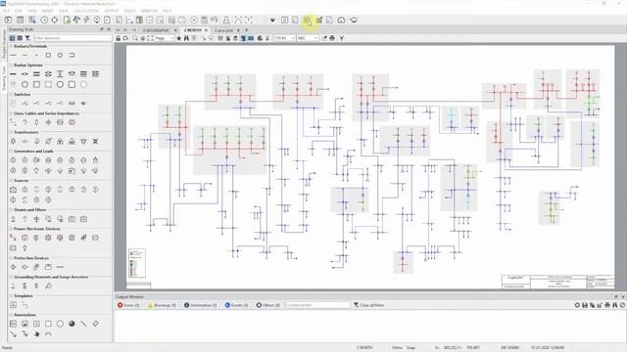The width and height of the screenshot is (627, 352).
Task: Open the Tools menu
Action: tap(130, 11)
